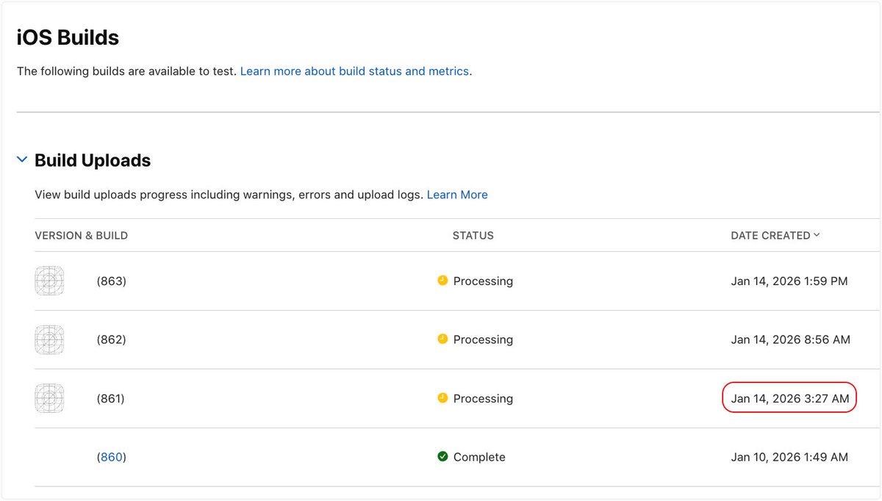Select the build (861) row label
Screen dimensions: 882x501
(x=110, y=399)
